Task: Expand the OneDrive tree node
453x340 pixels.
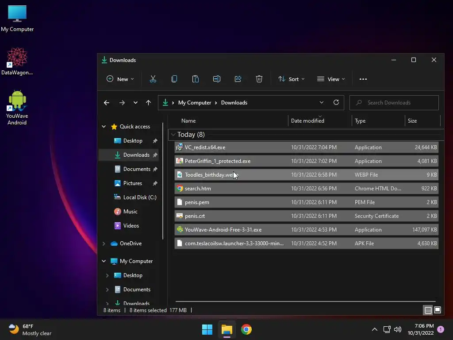Action: click(x=104, y=243)
